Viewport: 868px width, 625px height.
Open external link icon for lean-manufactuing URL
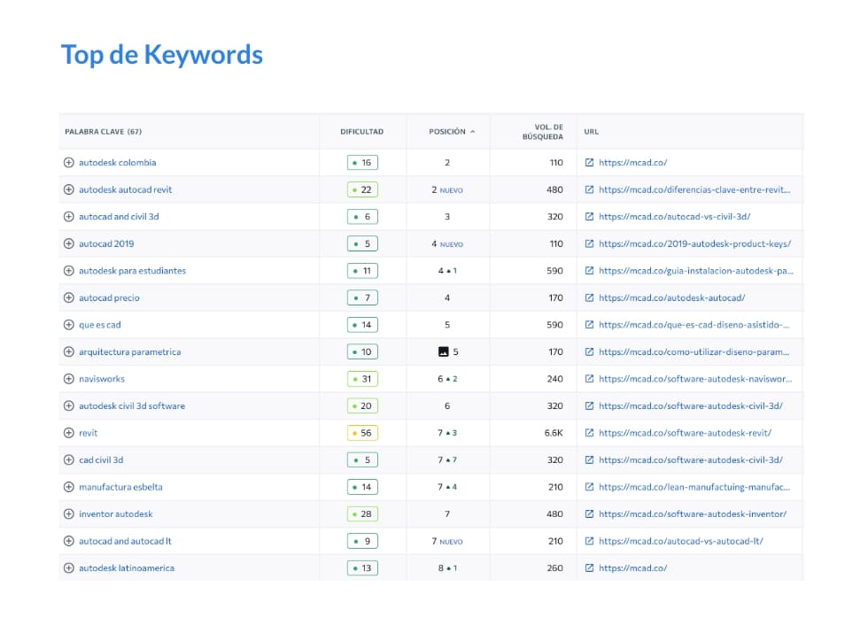(x=590, y=487)
